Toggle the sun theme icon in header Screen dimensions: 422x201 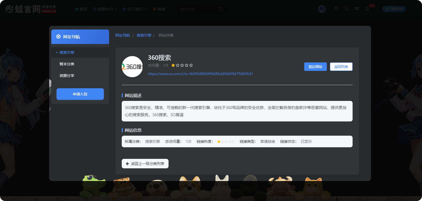336,8
